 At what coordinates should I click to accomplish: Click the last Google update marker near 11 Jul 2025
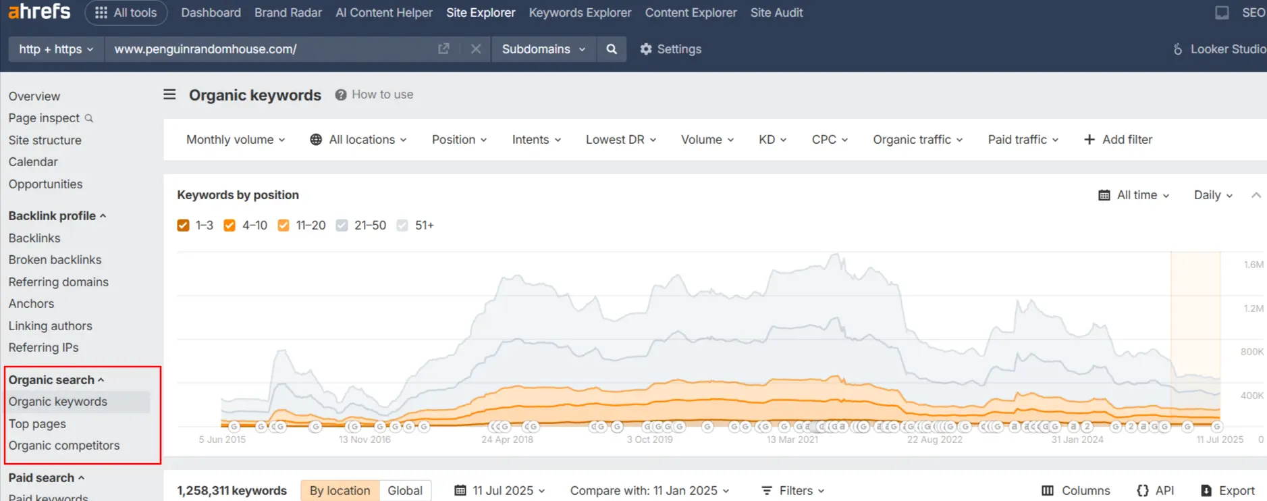pyautogui.click(x=1217, y=427)
